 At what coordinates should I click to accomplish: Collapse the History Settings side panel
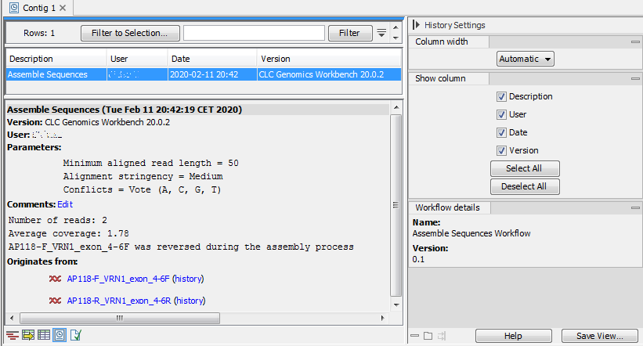(x=416, y=25)
